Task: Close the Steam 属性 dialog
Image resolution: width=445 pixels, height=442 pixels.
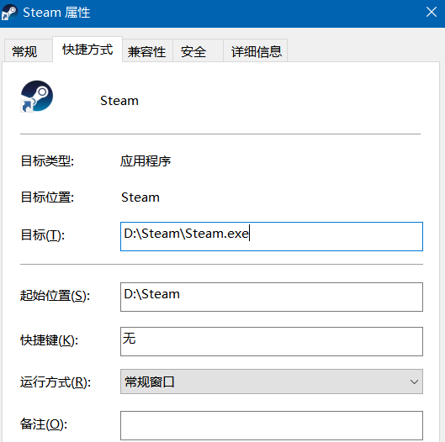Action: [431, 13]
